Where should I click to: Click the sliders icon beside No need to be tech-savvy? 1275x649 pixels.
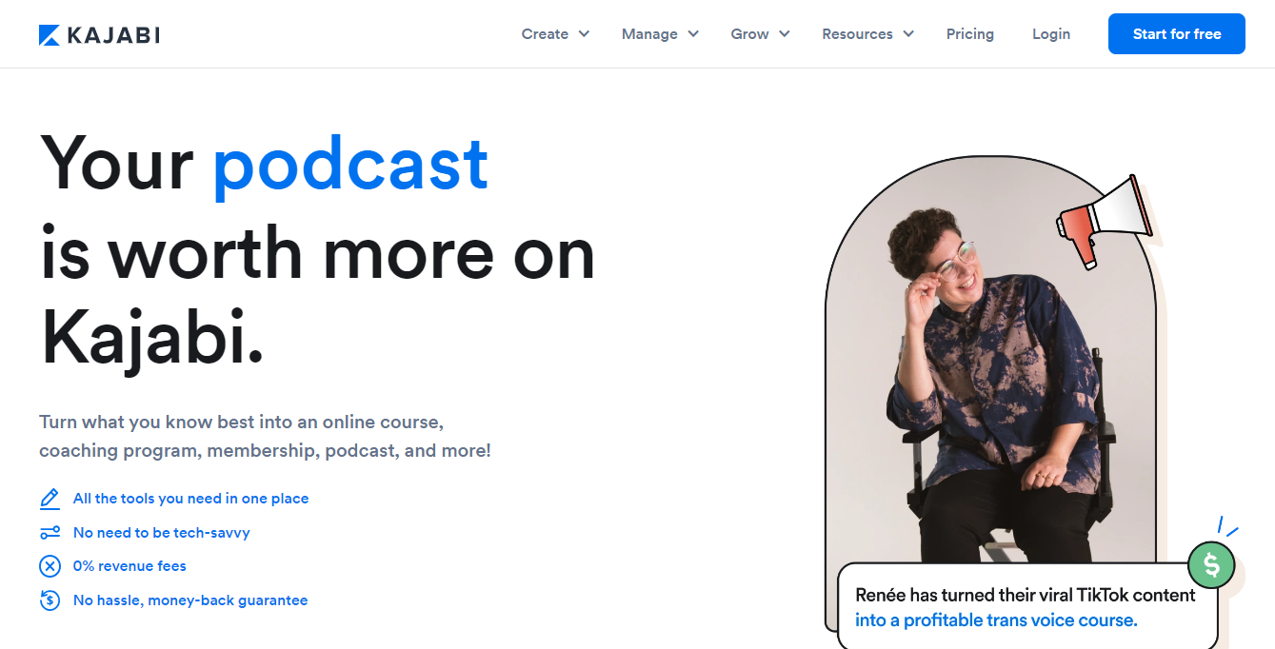point(50,533)
